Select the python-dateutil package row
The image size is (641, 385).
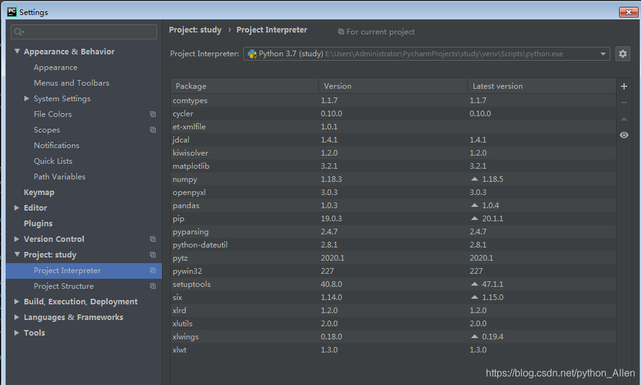(x=393, y=244)
